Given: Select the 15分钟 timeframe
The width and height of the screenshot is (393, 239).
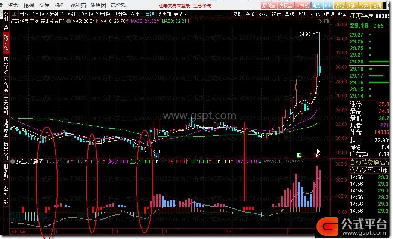Looking at the screenshot, I should [x=86, y=14].
